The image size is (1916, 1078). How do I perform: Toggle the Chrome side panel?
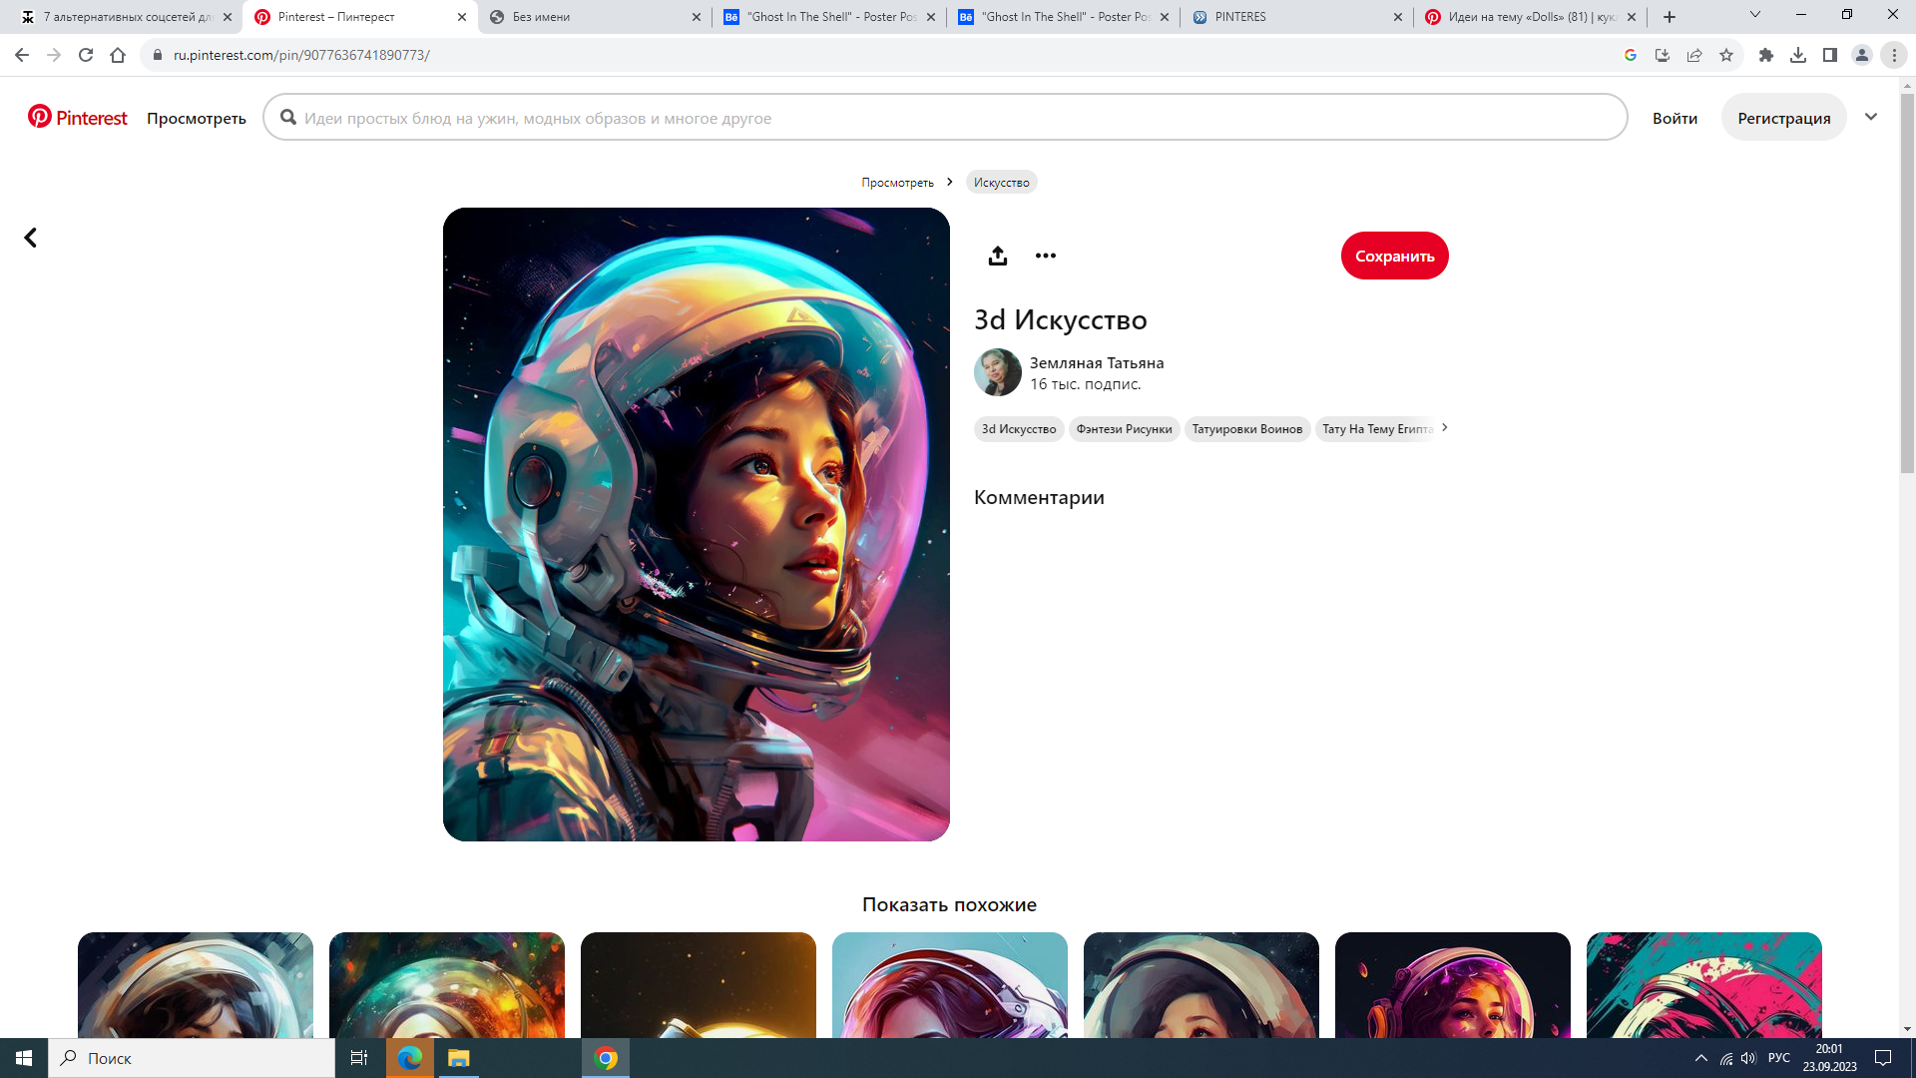pos(1830,55)
